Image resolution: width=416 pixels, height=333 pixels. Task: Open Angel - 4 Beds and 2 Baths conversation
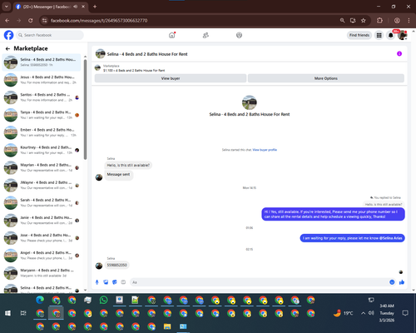pyautogui.click(x=42, y=256)
